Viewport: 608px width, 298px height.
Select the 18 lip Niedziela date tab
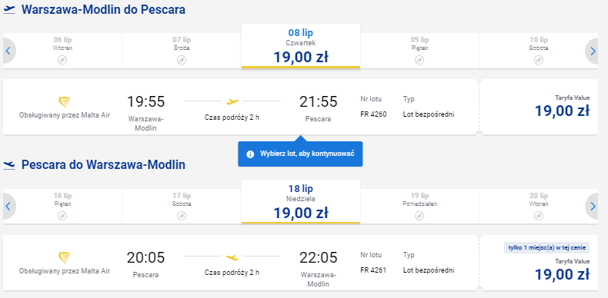[301, 202]
